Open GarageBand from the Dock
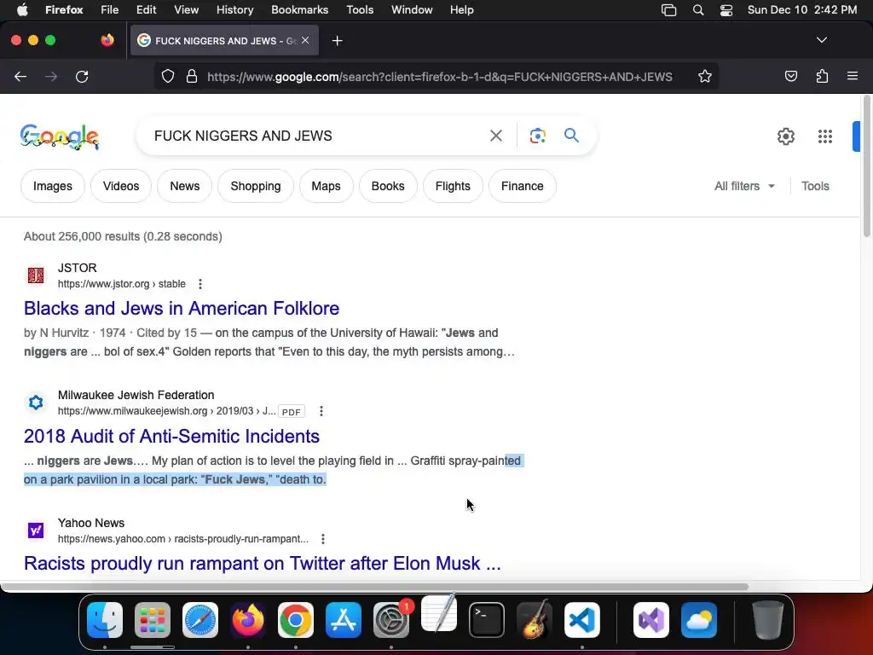Image resolution: width=873 pixels, height=655 pixels. click(x=535, y=620)
